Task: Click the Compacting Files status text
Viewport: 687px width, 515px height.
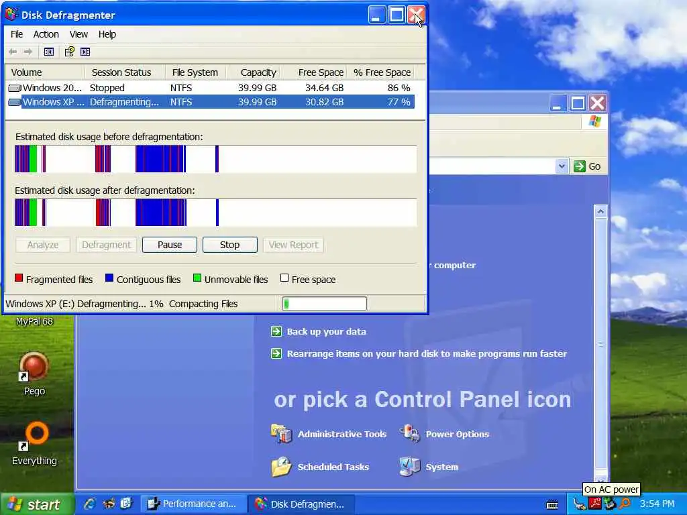Action: click(x=203, y=304)
